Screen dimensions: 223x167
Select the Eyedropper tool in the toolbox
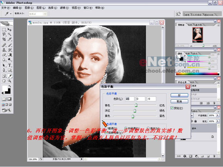[10, 76]
